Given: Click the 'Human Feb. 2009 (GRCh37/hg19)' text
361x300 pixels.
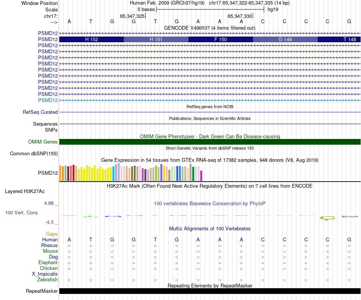Looking at the screenshot, I should click(167, 3).
